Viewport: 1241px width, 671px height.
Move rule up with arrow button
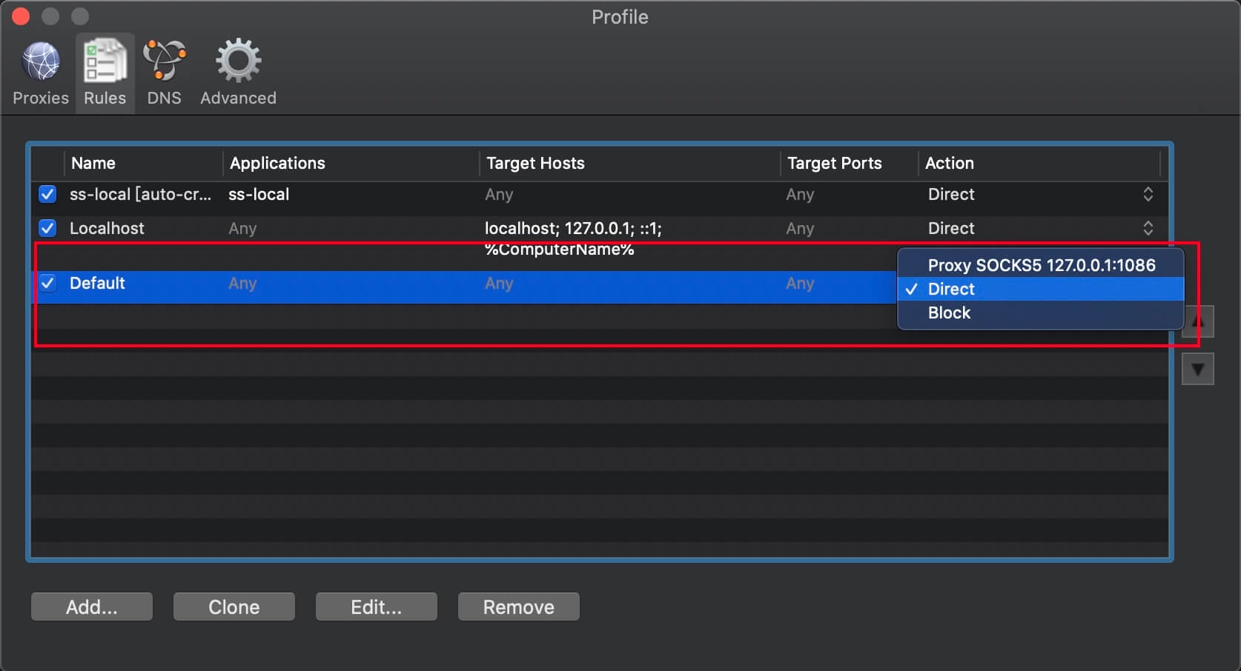(1197, 322)
